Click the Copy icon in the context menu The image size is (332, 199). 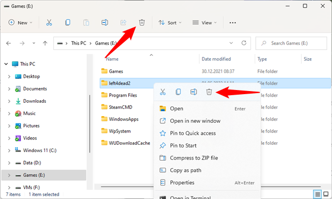[178, 92]
